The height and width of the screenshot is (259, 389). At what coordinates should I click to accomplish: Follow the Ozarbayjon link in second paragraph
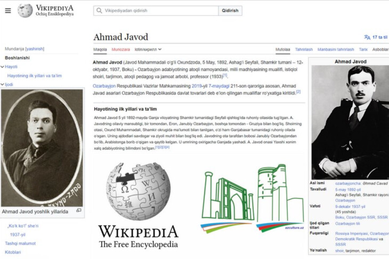(104, 86)
